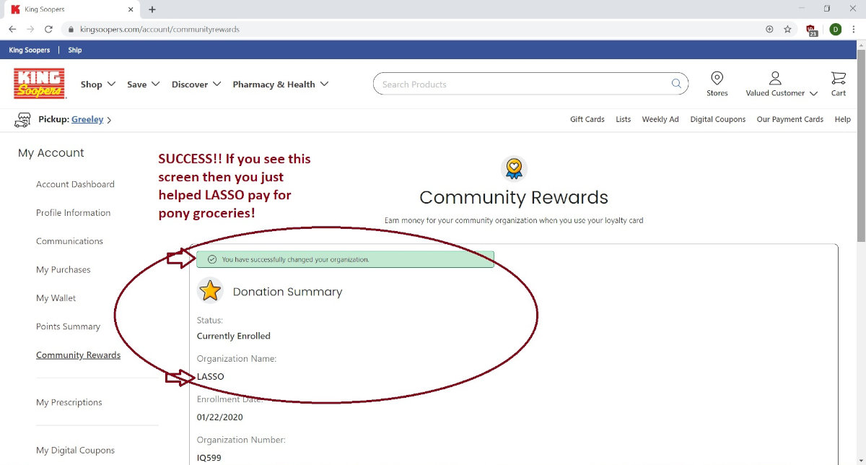Click the King Soopers logo

[x=40, y=84]
